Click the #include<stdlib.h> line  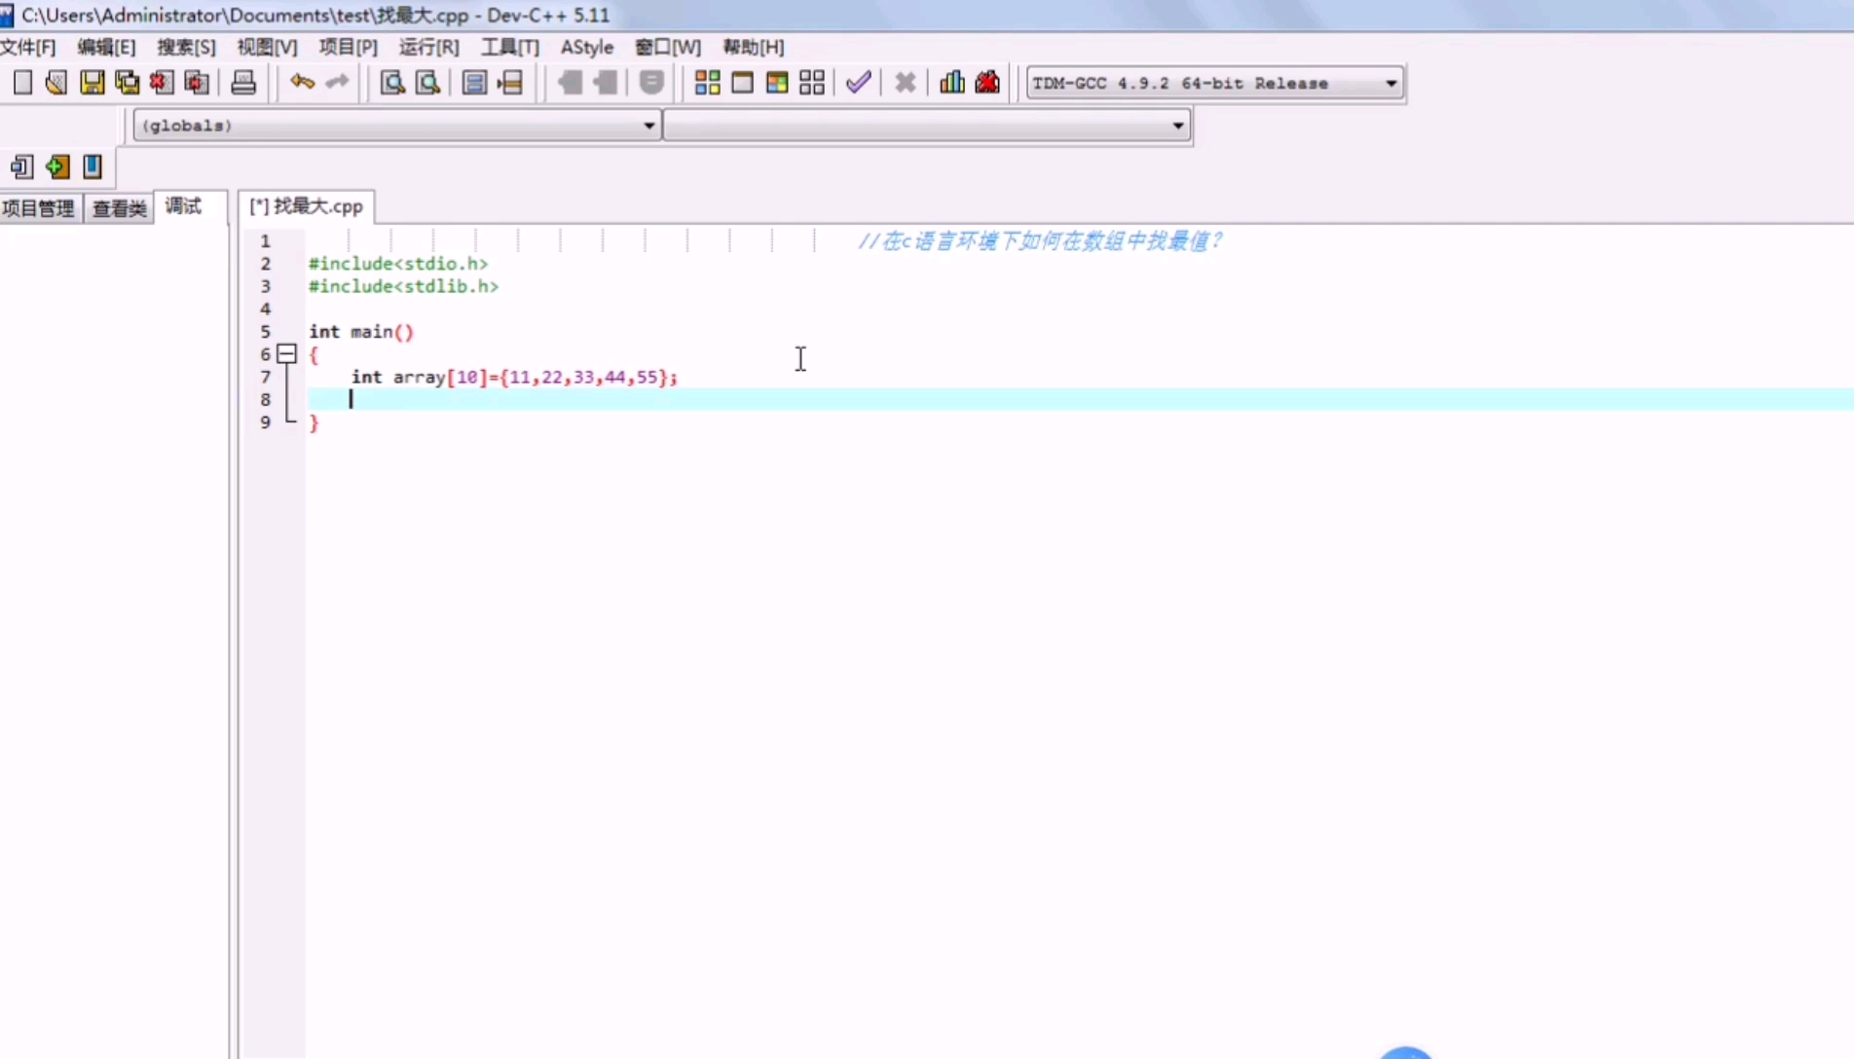click(403, 286)
